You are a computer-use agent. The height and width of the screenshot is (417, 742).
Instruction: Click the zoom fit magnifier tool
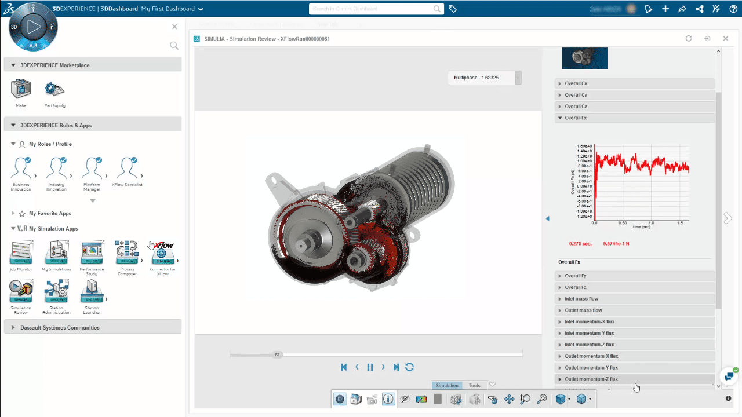(542, 399)
